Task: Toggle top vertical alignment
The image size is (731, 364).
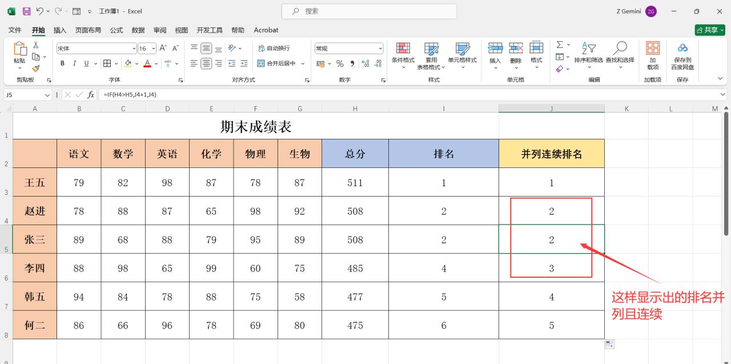Action: coord(194,49)
